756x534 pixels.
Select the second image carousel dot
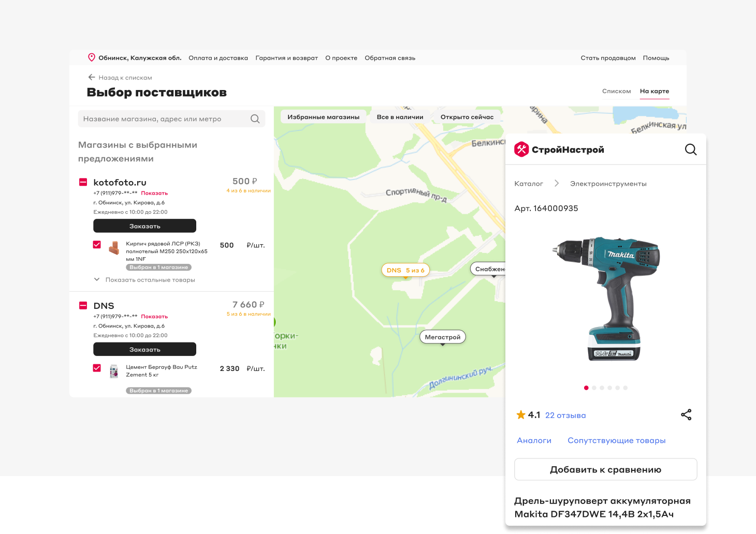[x=594, y=388]
